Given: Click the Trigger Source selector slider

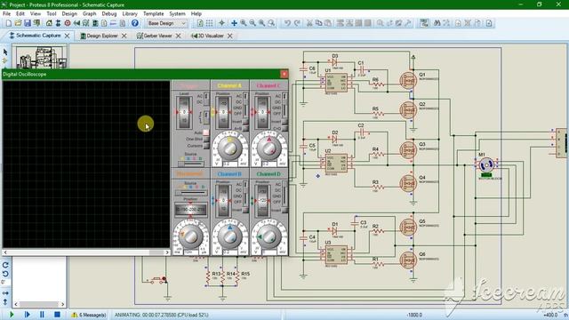Looking at the screenshot, I should 191,164.
